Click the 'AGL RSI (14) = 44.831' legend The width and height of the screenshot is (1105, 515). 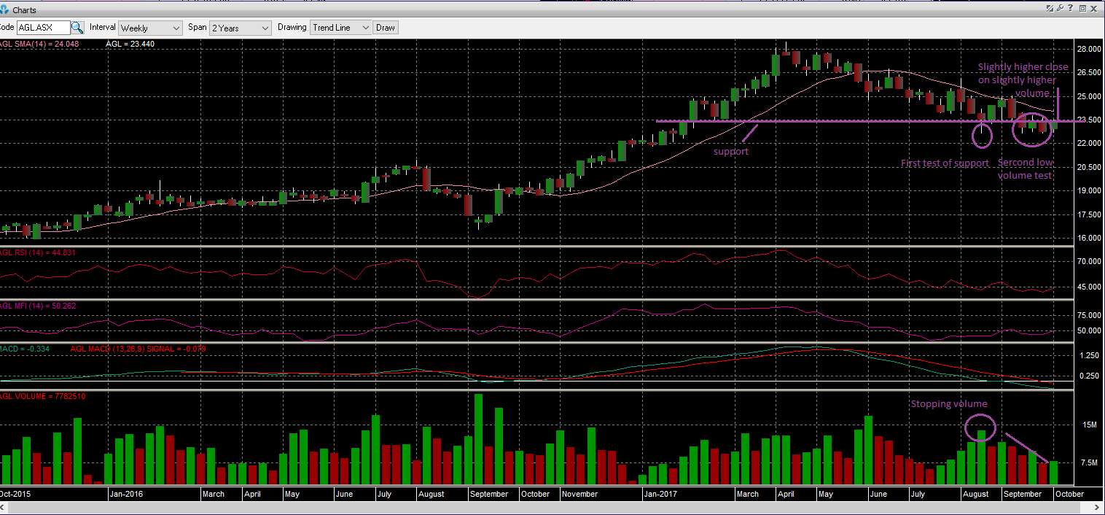[38, 252]
